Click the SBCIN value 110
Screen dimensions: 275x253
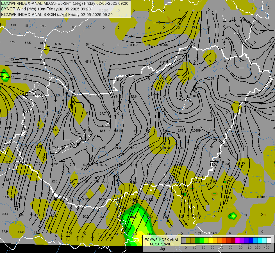pos(13,25)
